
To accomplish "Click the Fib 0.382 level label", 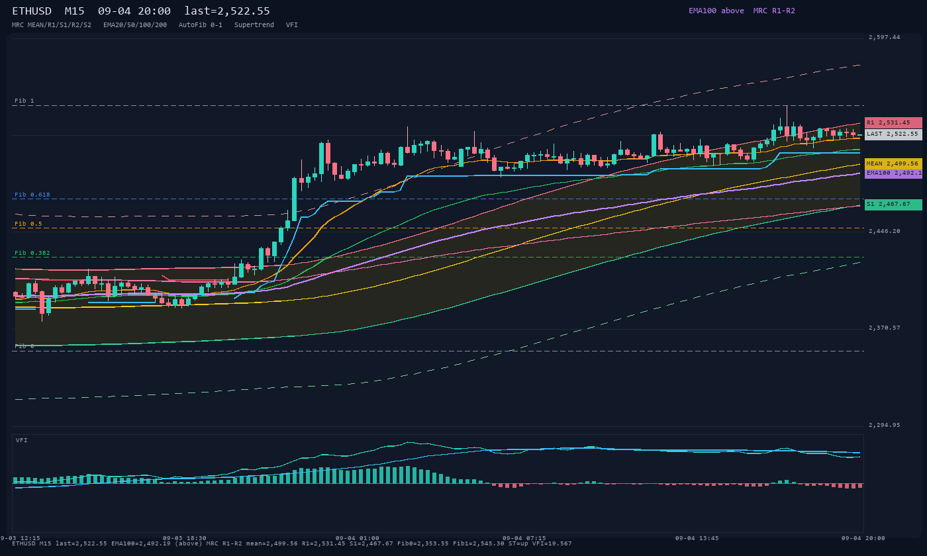I will (x=32, y=253).
